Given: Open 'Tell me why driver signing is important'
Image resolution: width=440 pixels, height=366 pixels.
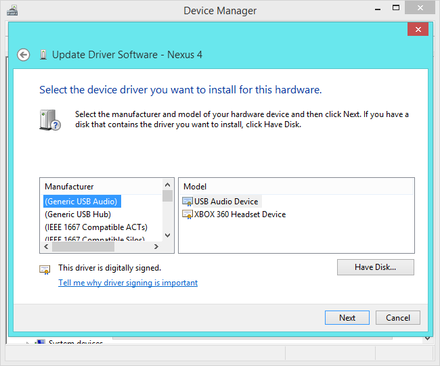Looking at the screenshot, I should tap(128, 283).
